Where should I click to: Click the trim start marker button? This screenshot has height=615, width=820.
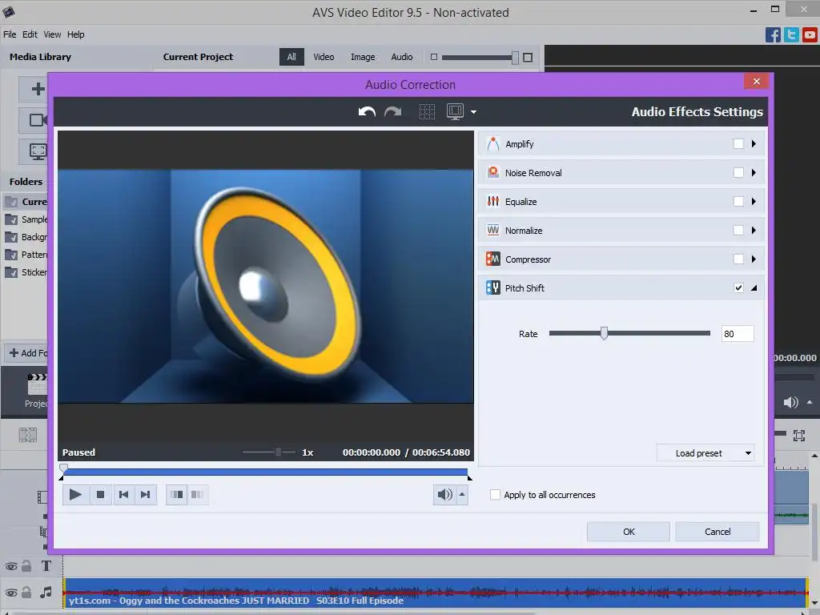pyautogui.click(x=177, y=494)
